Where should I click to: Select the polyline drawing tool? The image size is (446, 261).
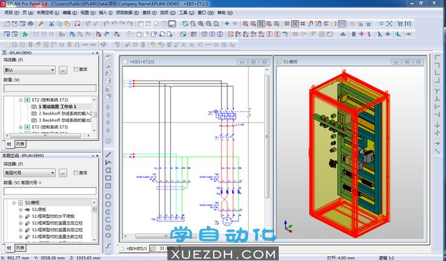tap(108, 162)
